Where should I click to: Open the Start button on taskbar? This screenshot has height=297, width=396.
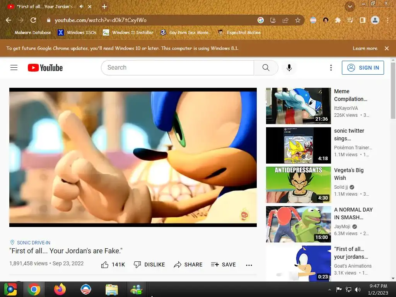point(10,289)
